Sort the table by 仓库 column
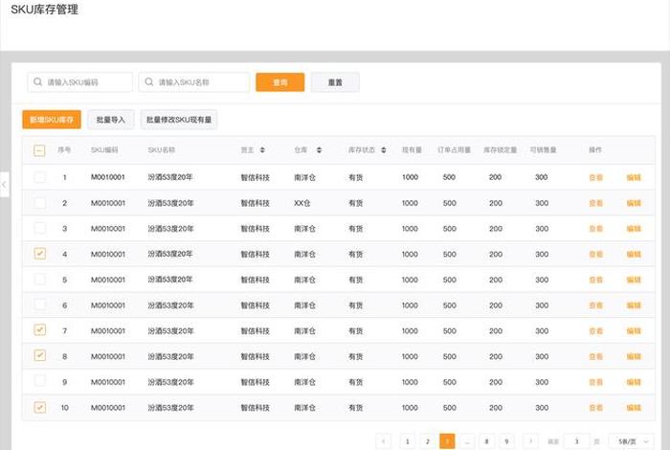 (319, 150)
